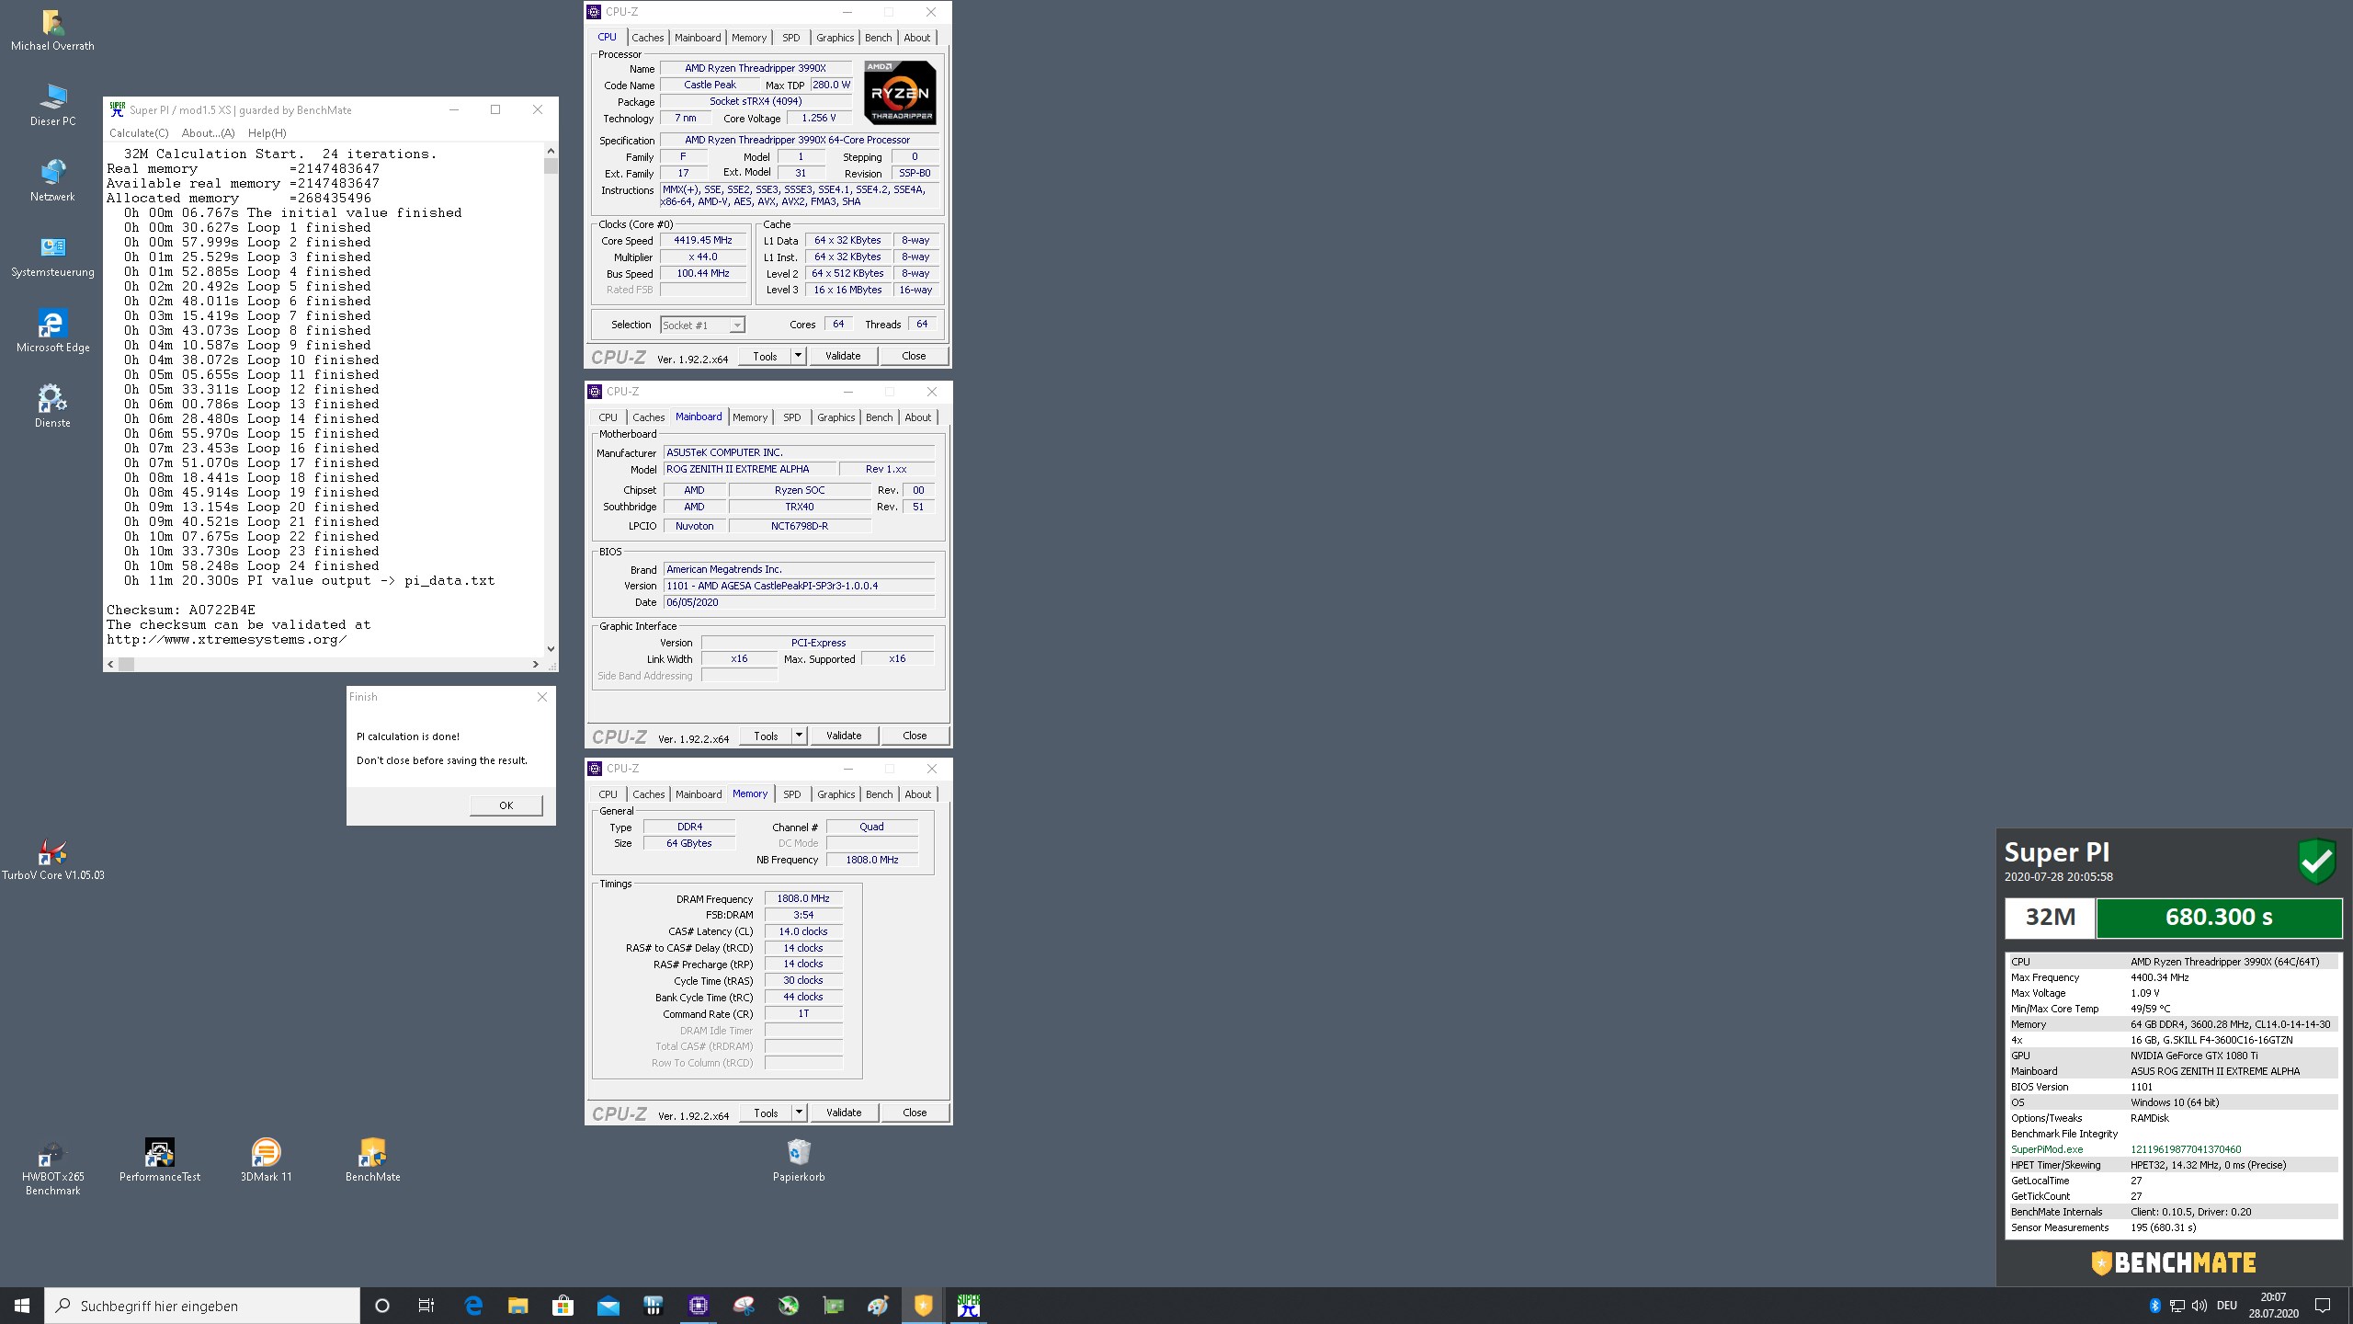This screenshot has width=2353, height=1324.
Task: Click horizontal scrollbar right arrow in Super PI
Action: [536, 664]
